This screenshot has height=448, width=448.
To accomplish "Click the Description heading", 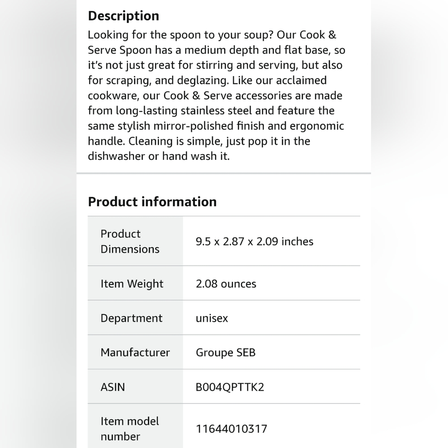I will 124,16.
